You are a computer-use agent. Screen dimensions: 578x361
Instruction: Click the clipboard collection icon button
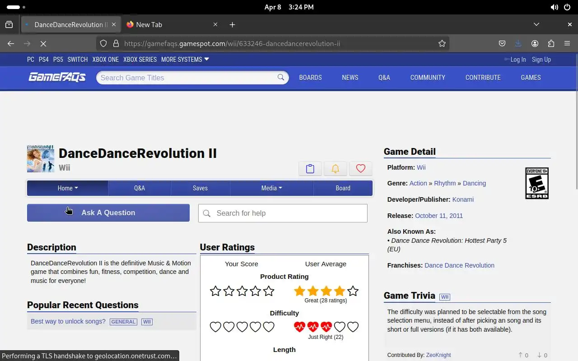pyautogui.click(x=310, y=168)
